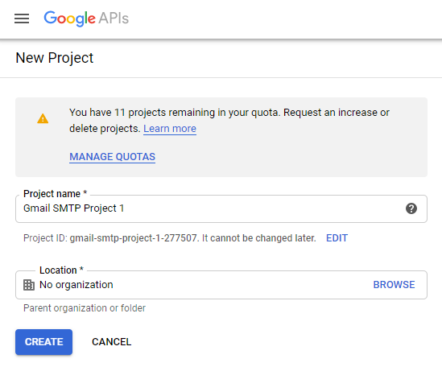
Task: Click the Location field label
Action: click(x=61, y=270)
